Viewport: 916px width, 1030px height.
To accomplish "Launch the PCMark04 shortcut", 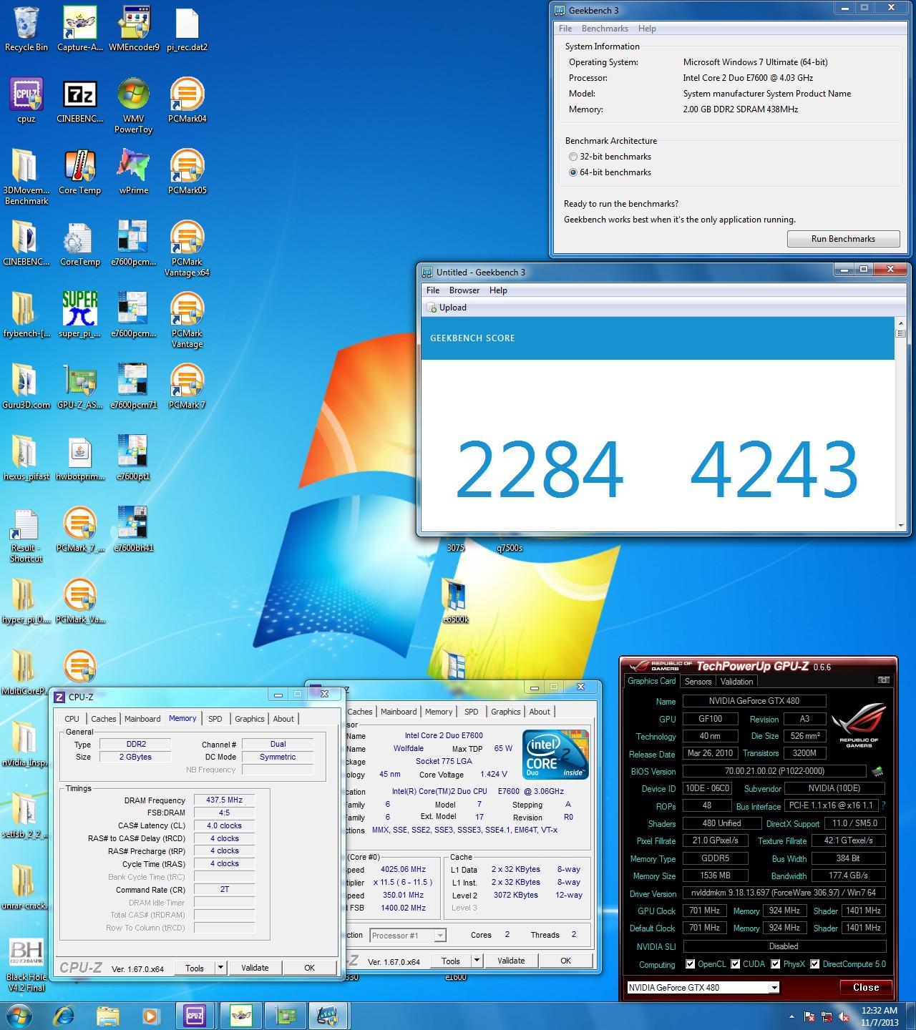I will coord(187,100).
